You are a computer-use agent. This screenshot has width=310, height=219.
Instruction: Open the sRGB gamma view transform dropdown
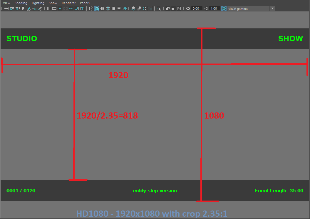[x=251, y=8]
